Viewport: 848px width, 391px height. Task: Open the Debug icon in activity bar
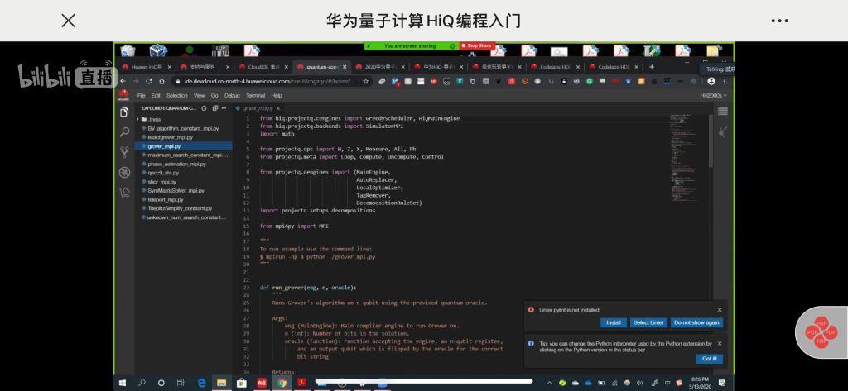124,172
